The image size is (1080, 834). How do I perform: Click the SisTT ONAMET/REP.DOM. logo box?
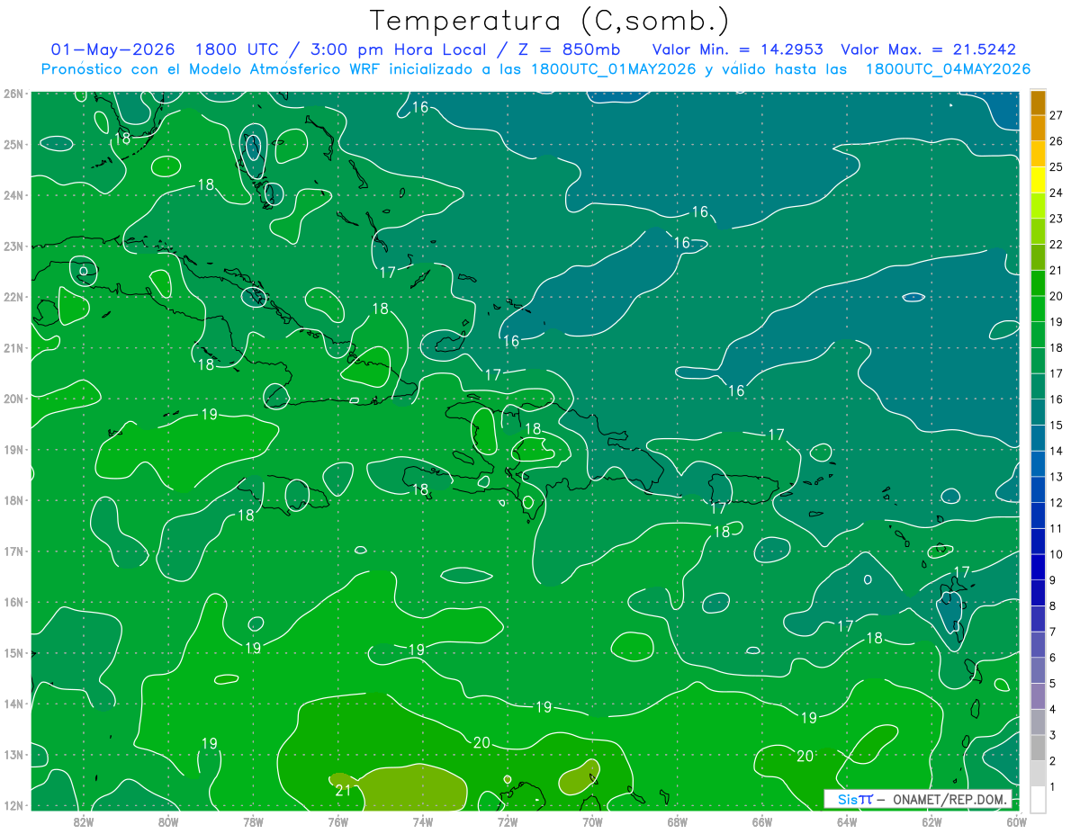[x=918, y=799]
